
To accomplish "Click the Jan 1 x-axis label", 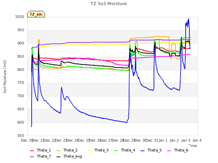I will coord(163,140).
